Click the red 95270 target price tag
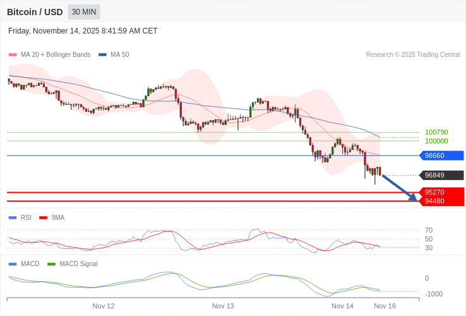 click(x=441, y=192)
